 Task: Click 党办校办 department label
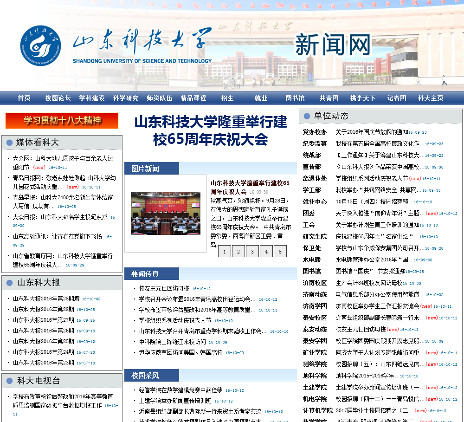[x=315, y=132]
